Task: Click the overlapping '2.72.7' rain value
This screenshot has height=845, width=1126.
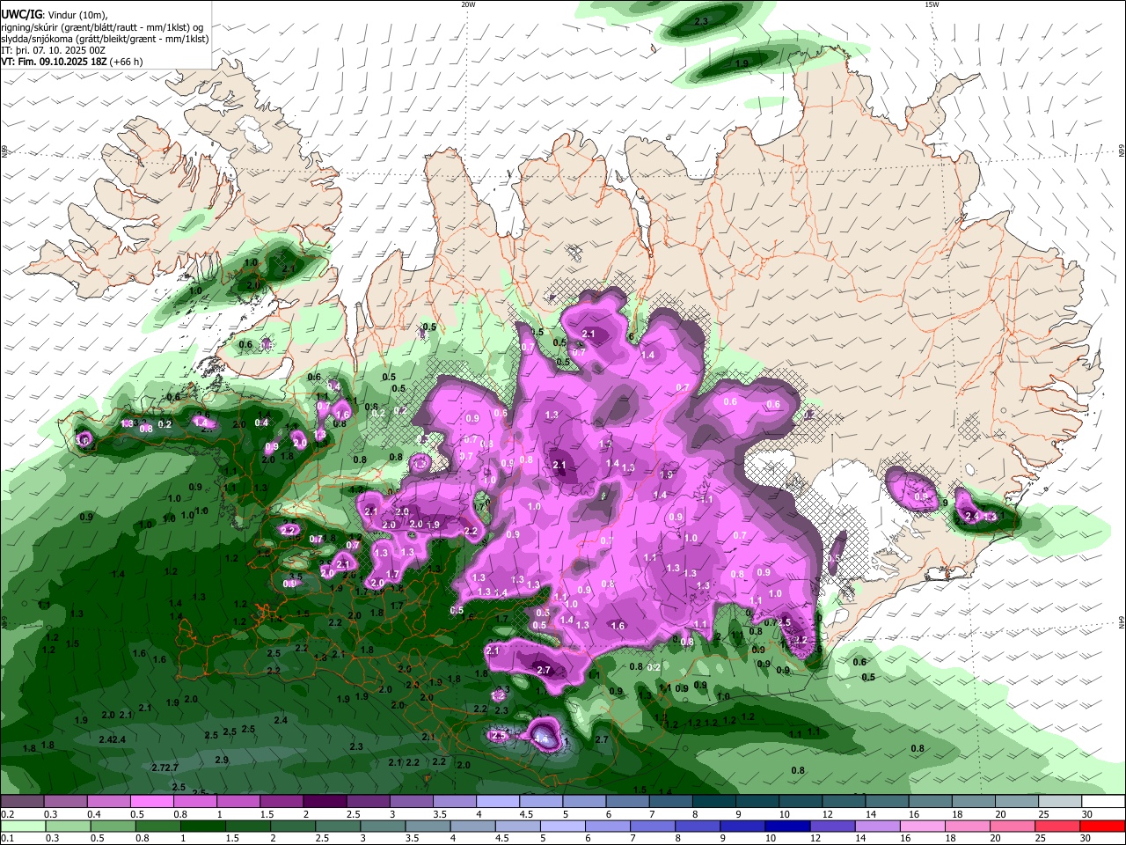Action: coord(165,768)
